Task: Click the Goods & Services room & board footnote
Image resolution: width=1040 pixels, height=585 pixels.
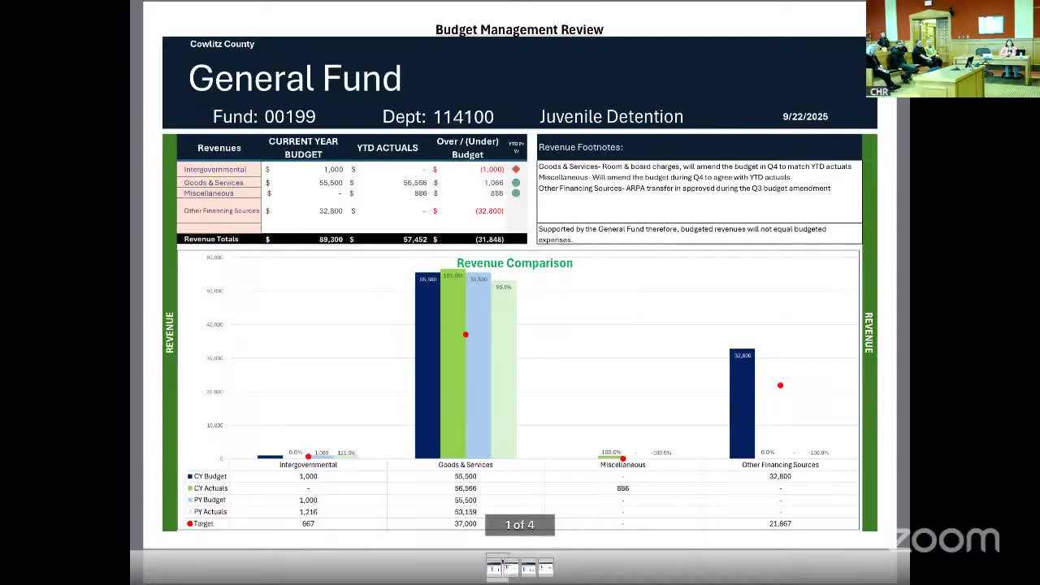Action: [695, 167]
